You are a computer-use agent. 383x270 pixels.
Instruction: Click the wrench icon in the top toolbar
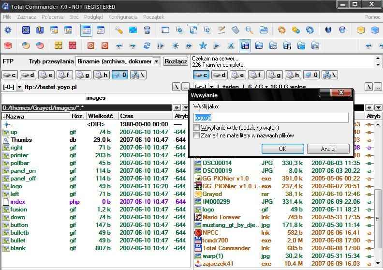coord(118,30)
